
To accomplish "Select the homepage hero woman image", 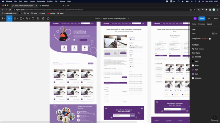I will [63, 34].
